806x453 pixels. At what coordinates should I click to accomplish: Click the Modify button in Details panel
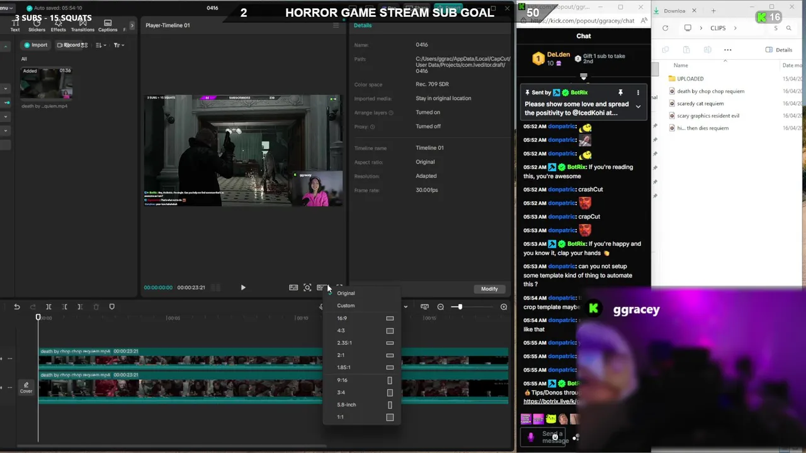coord(489,289)
